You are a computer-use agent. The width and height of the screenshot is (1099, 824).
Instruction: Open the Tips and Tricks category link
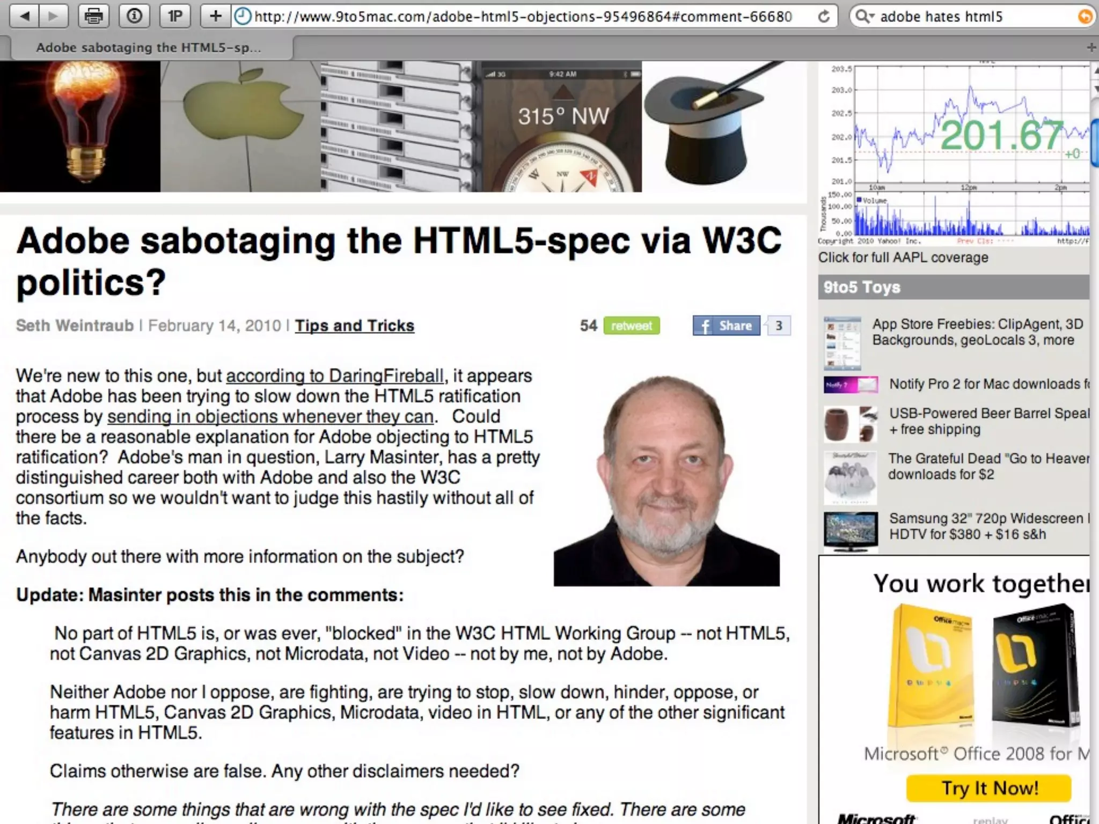pyautogui.click(x=354, y=326)
